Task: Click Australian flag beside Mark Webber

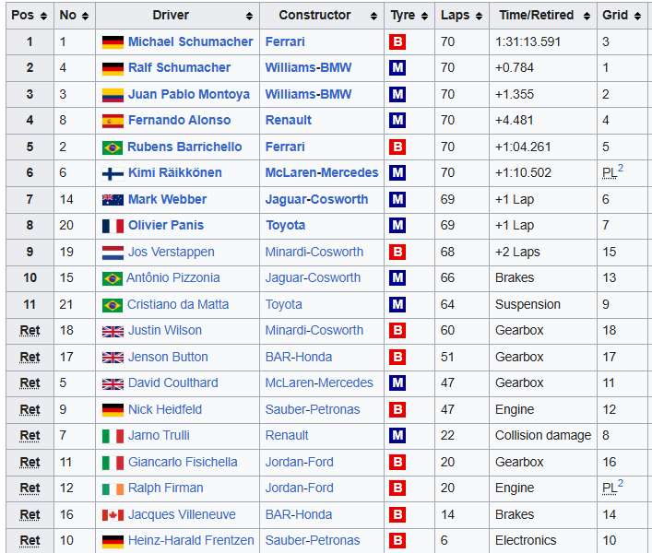Action: (x=113, y=200)
